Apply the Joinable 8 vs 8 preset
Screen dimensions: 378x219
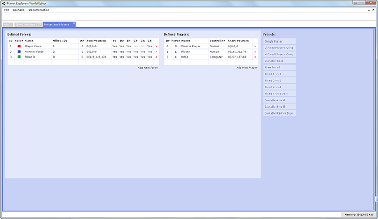point(279,107)
